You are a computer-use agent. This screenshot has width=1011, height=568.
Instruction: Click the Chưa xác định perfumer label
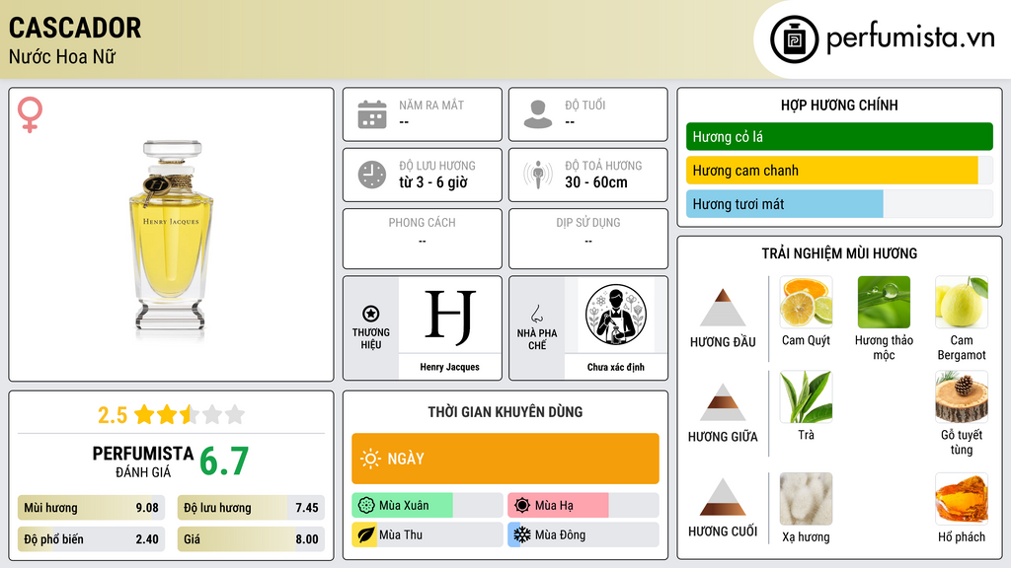[x=616, y=367]
